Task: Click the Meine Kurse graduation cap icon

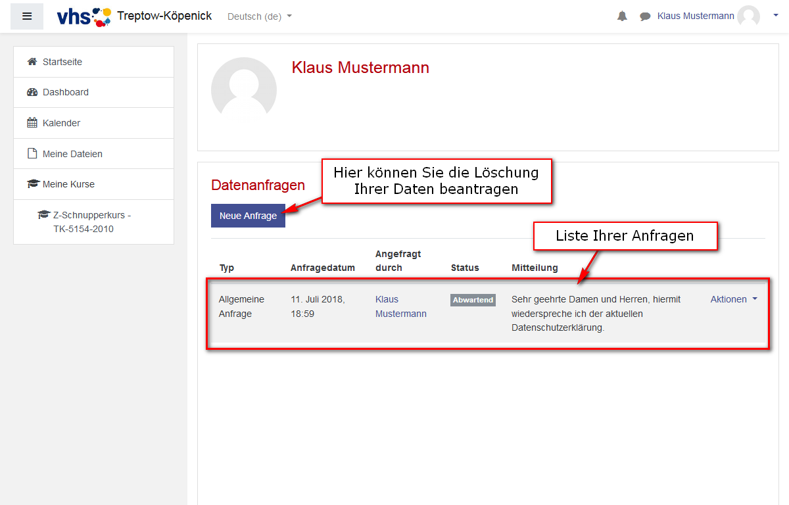Action: [x=33, y=184]
